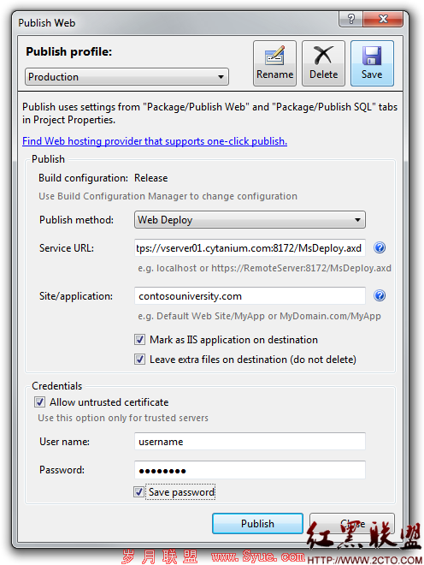Click the e.g. localhost example hint text
This screenshot has height=565, width=424.
click(264, 268)
